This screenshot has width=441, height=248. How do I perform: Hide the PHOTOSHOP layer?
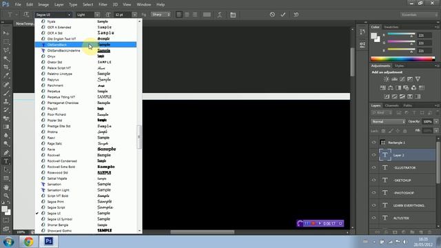(x=373, y=193)
